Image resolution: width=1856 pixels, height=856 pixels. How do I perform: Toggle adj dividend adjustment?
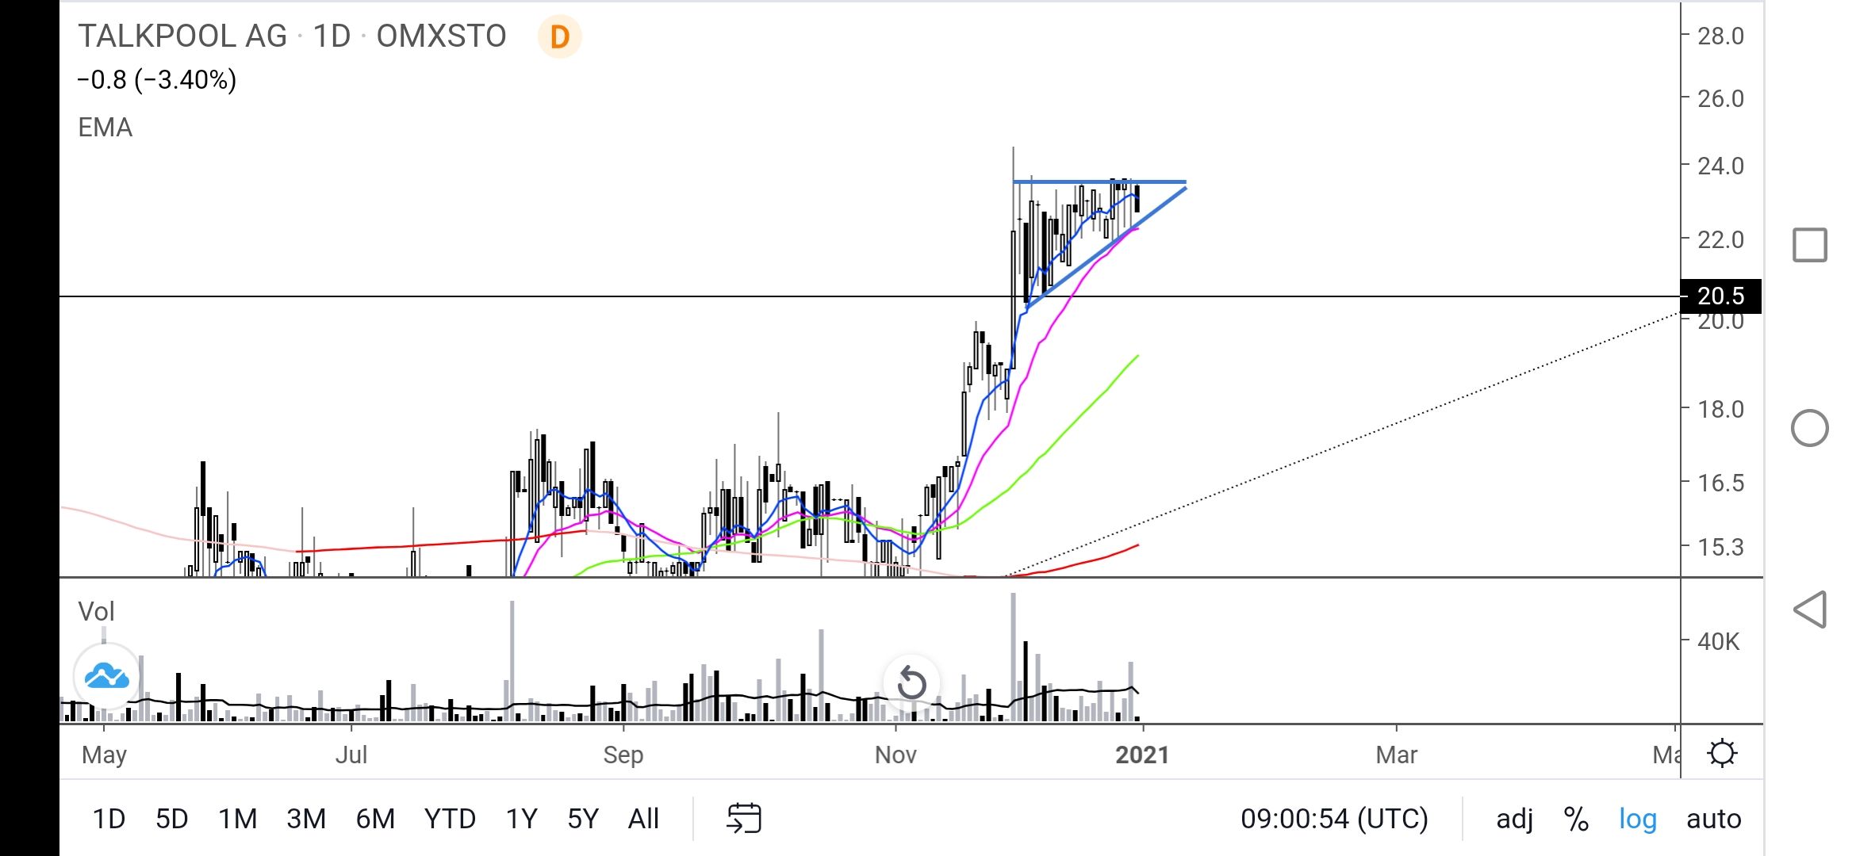tap(1514, 819)
